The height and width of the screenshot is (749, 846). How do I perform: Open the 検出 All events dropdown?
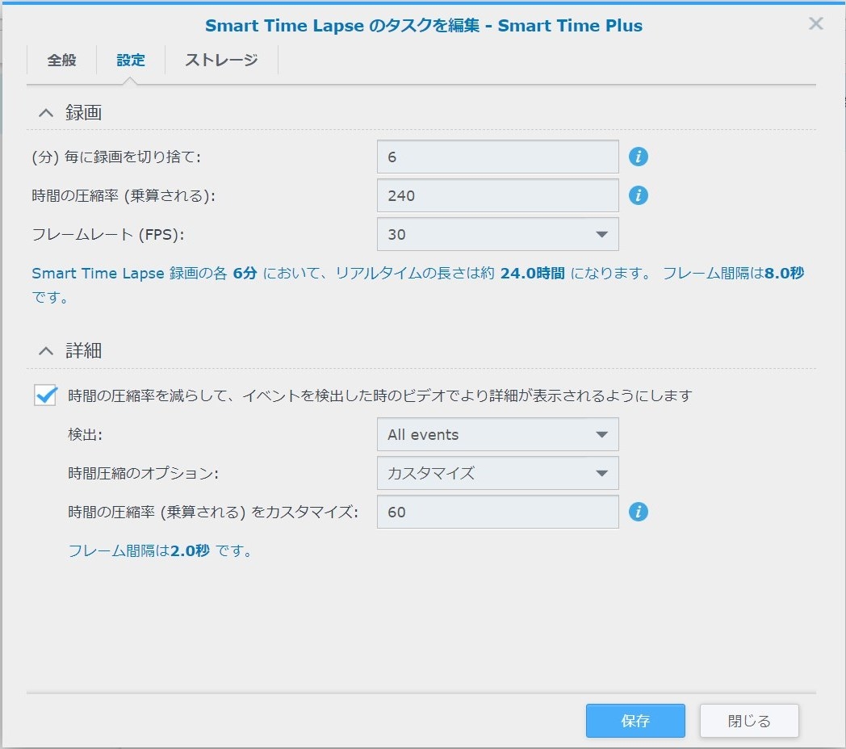coord(497,434)
